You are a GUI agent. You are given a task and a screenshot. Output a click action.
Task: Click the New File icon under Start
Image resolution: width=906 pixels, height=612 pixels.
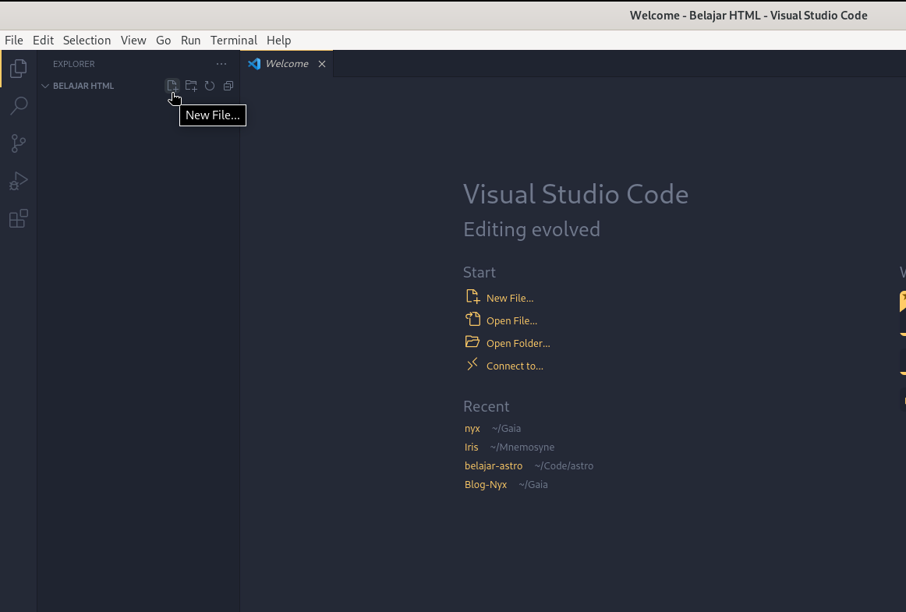[x=472, y=297]
